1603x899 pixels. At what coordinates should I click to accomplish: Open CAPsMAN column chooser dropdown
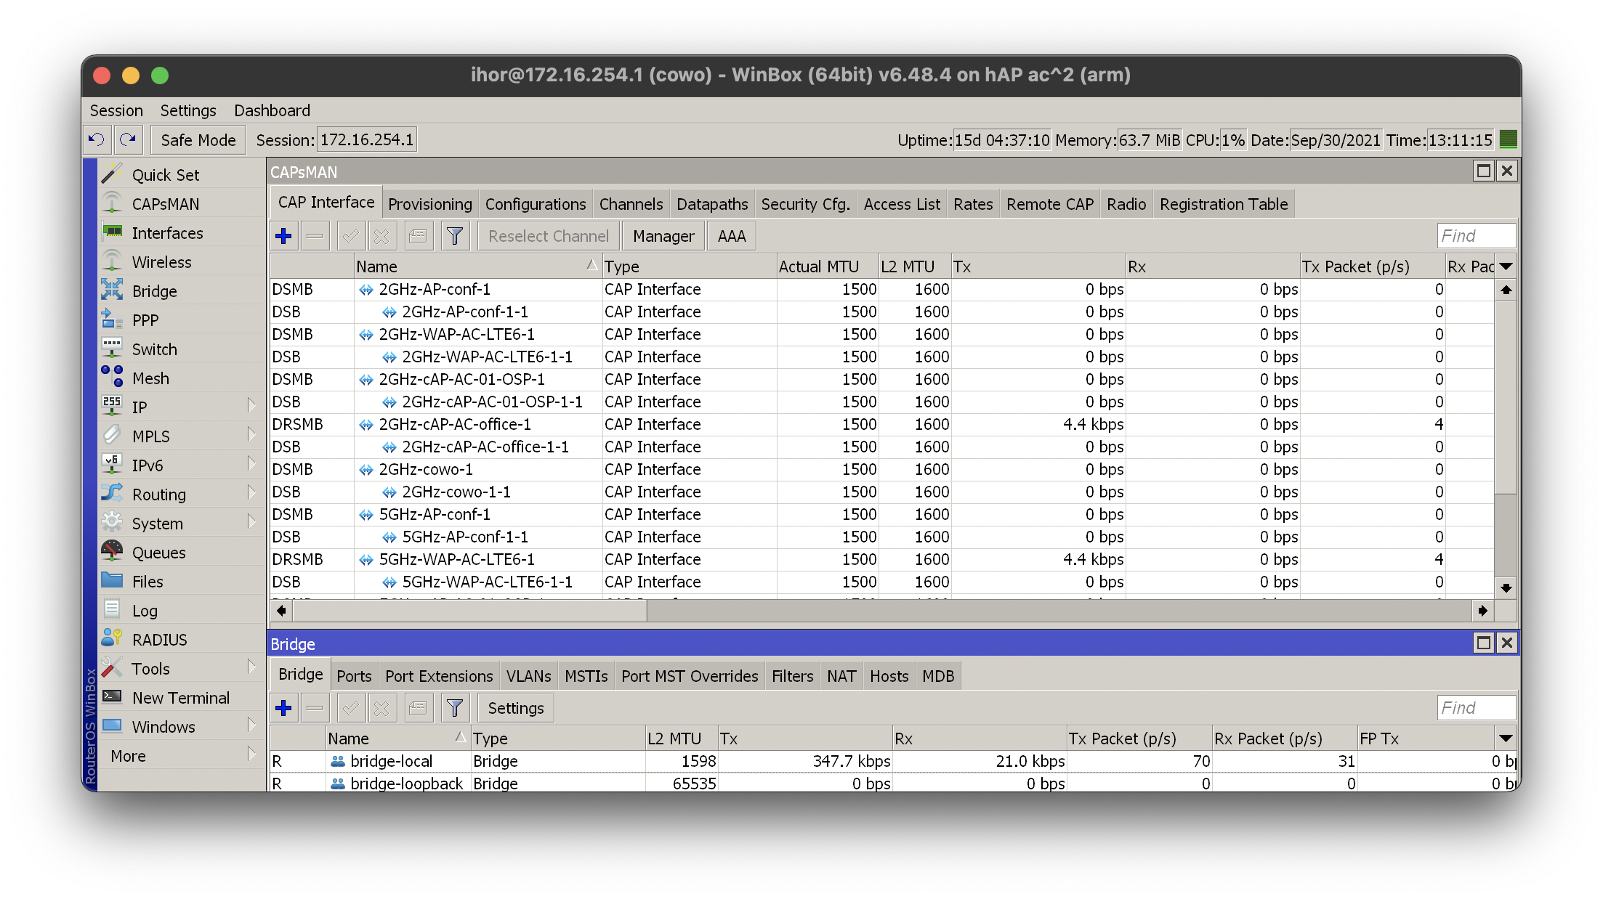[1506, 267]
